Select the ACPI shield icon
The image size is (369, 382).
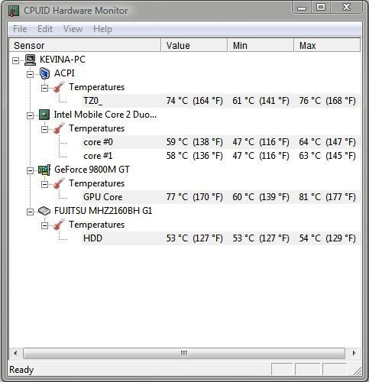[44, 73]
